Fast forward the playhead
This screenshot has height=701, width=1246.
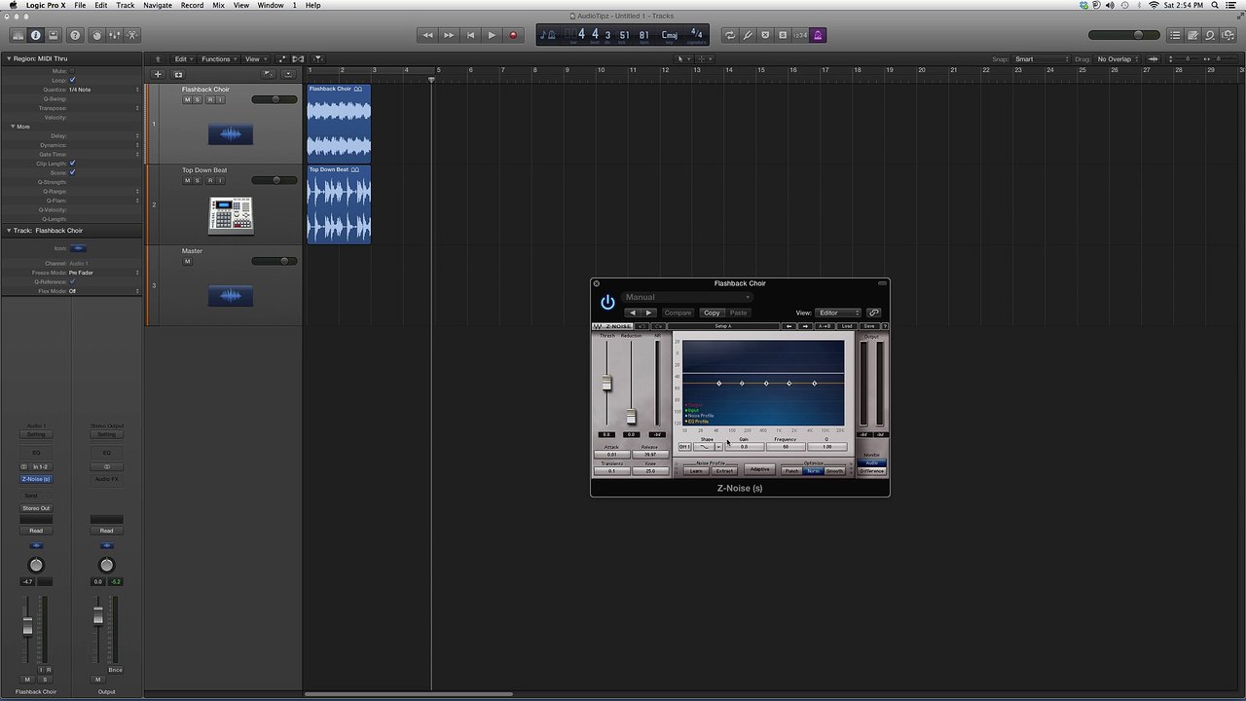449,35
